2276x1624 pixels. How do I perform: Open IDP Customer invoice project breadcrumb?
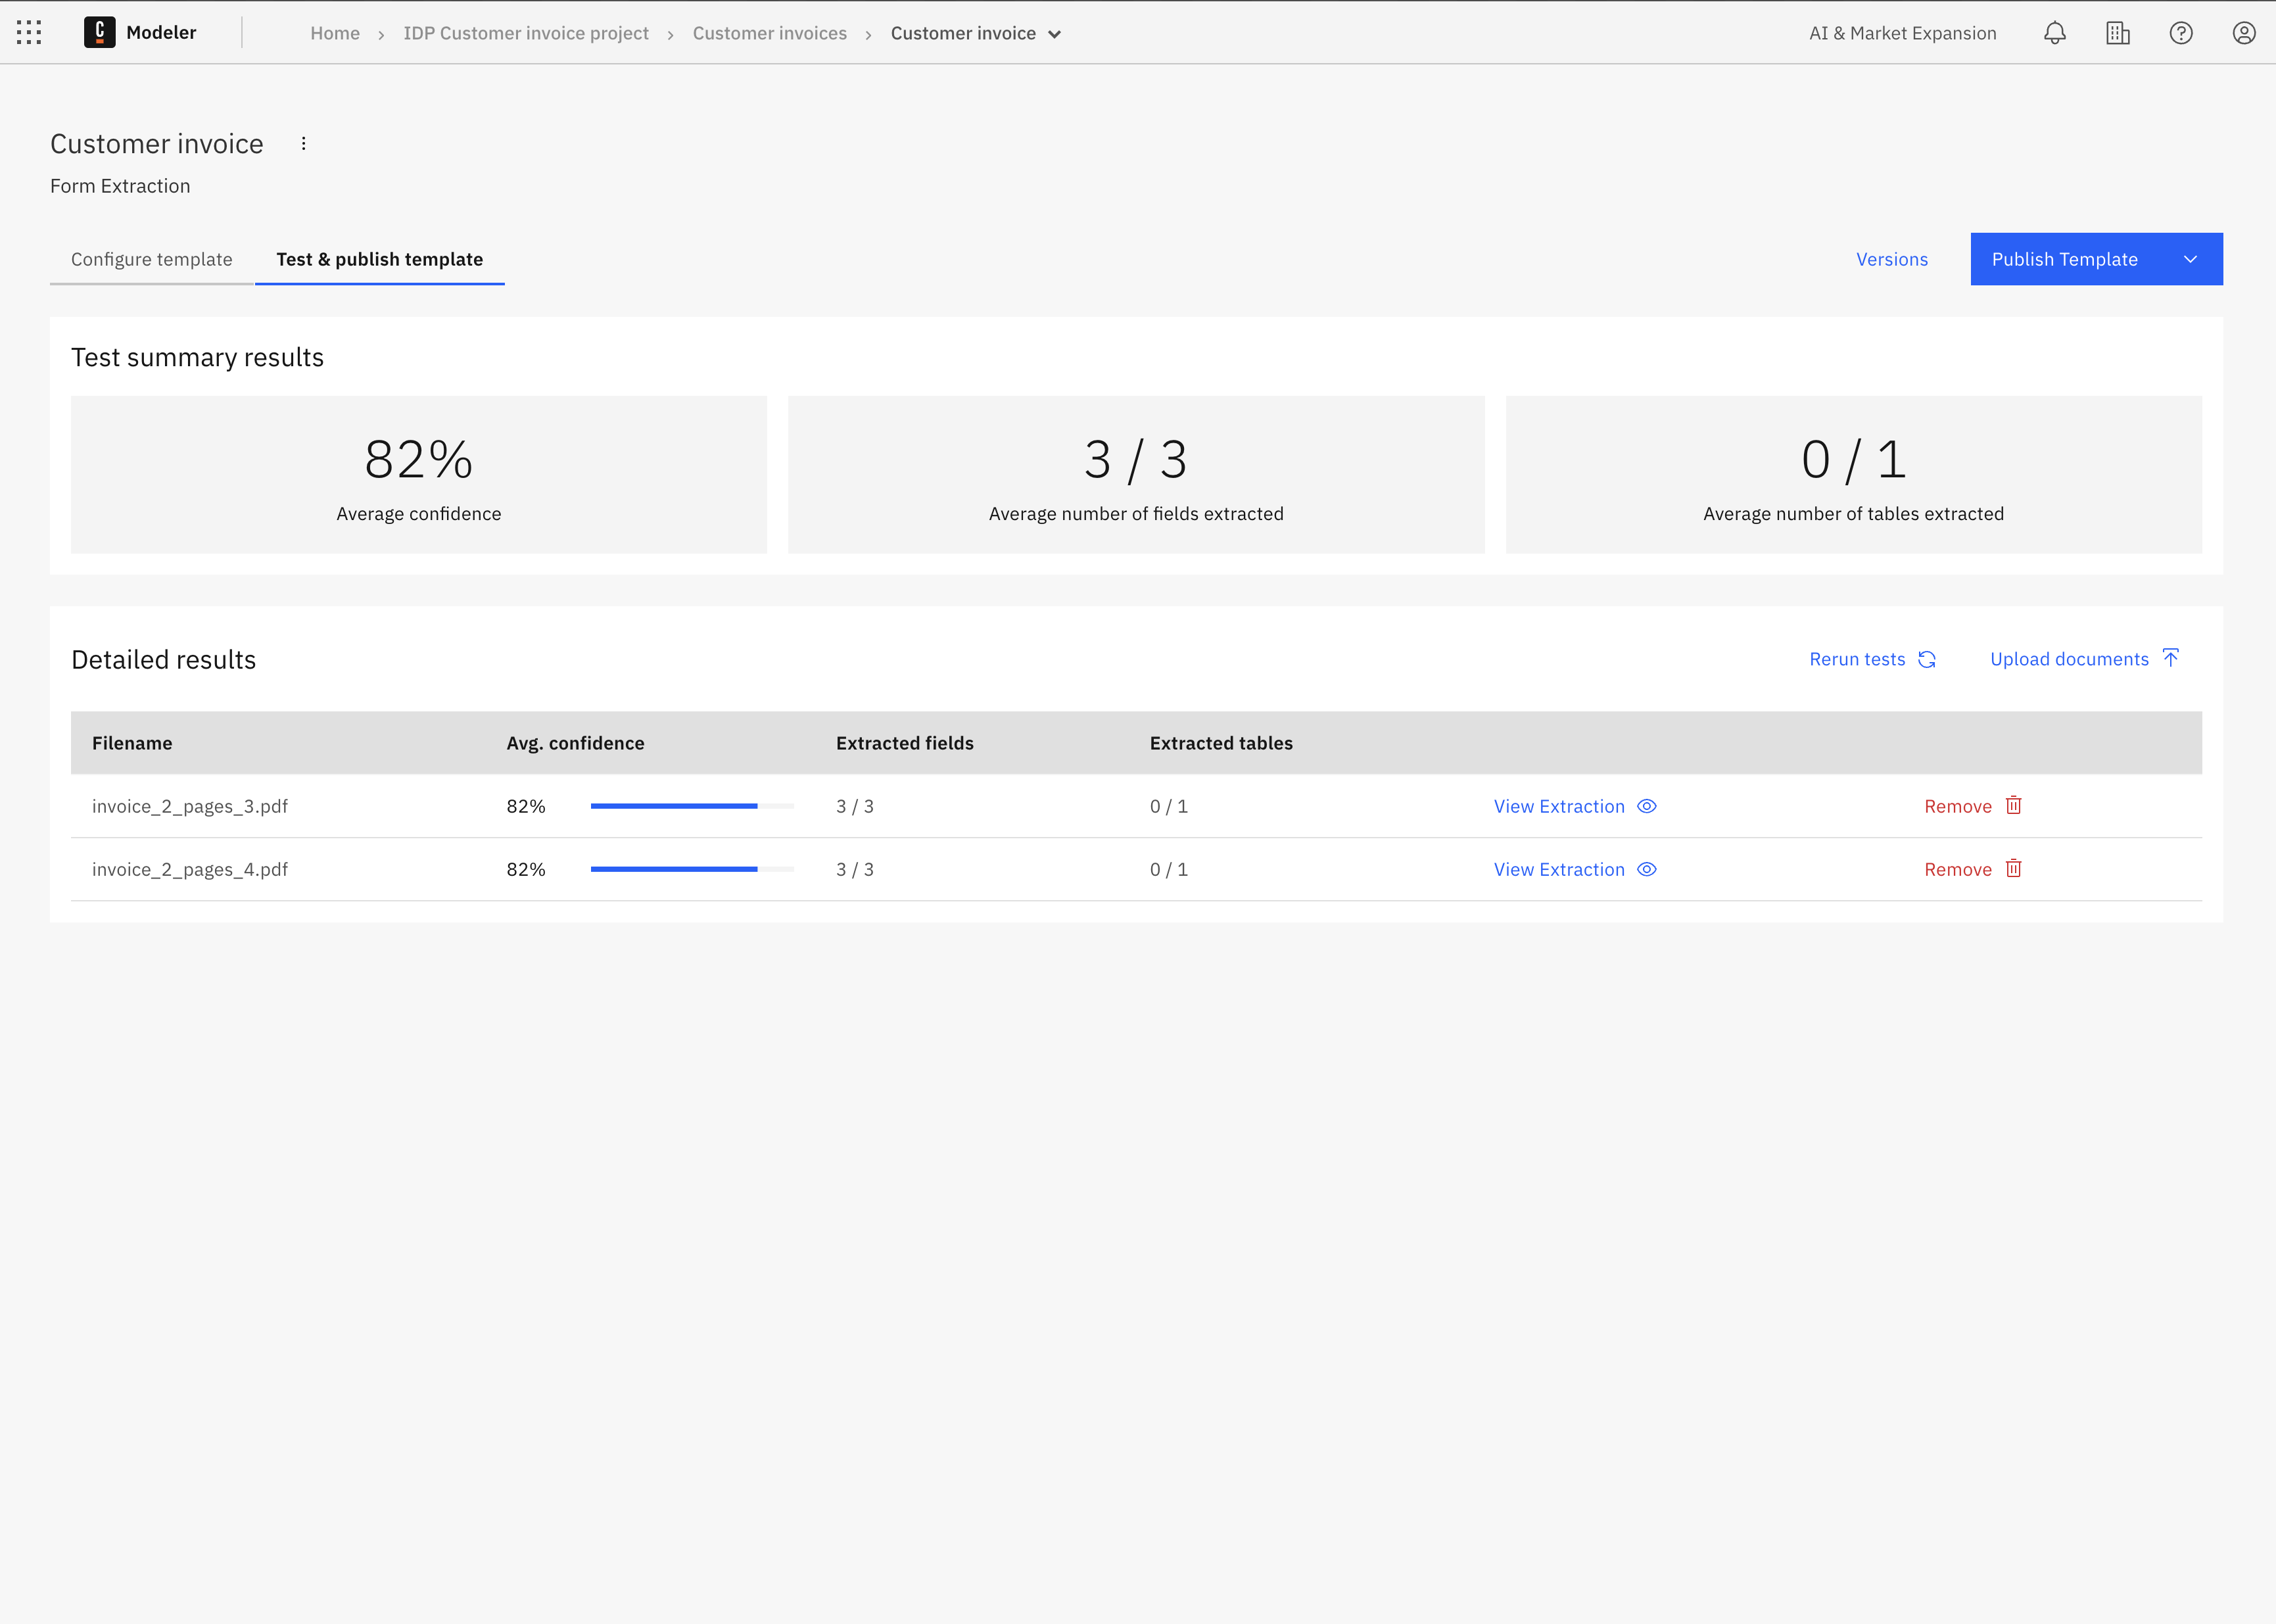click(526, 33)
